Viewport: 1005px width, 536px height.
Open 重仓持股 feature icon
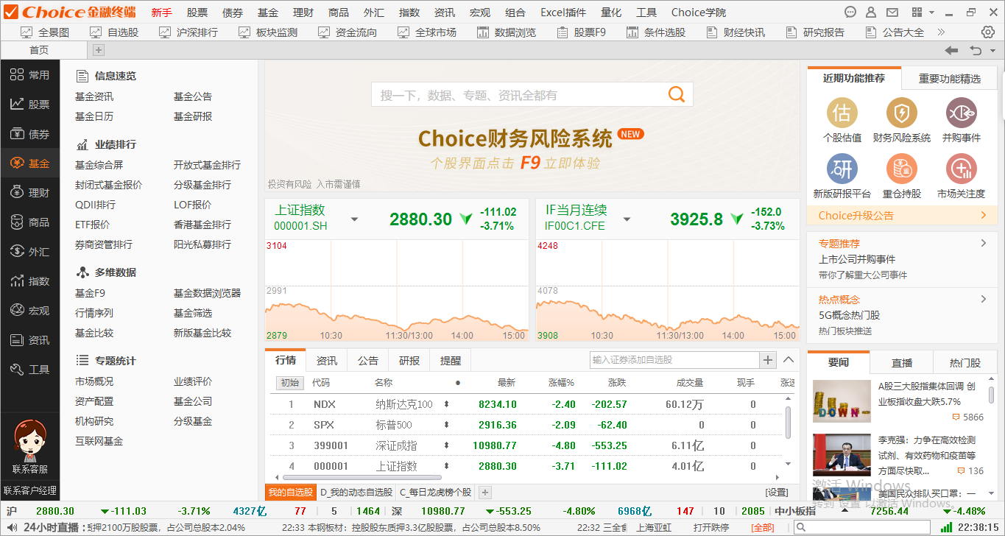pyautogui.click(x=901, y=170)
